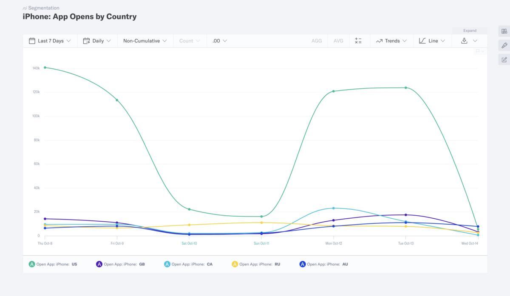Click the Segmentation breadcrumb link
The width and height of the screenshot is (510, 296).
44,8
